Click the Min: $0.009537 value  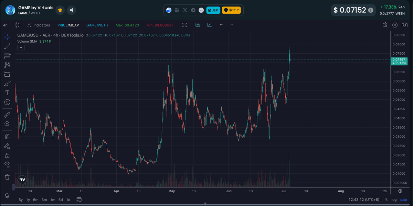[160, 25]
